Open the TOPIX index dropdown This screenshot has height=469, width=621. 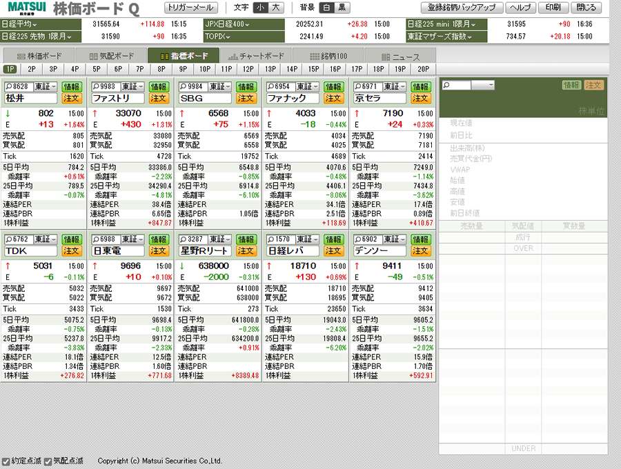(x=244, y=37)
